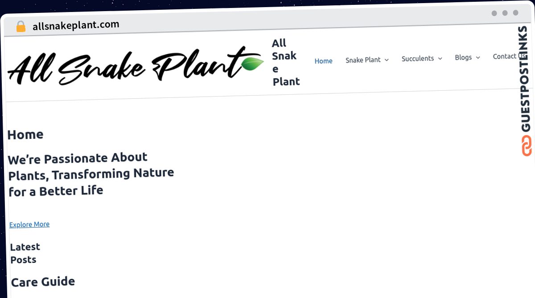Click the middle window control dot

click(x=505, y=13)
